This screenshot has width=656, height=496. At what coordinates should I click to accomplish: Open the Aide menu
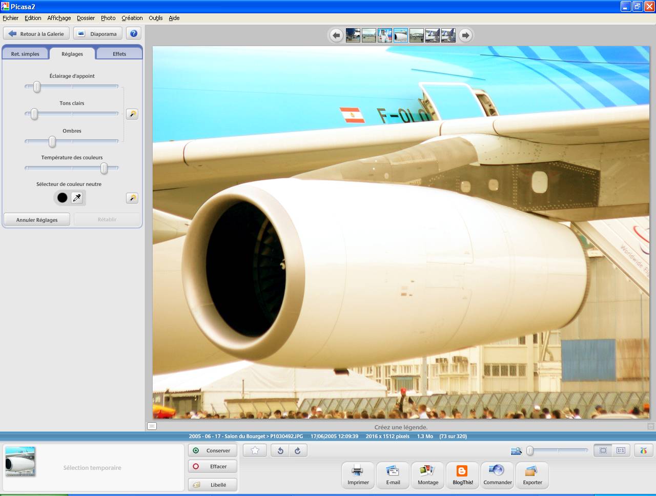pos(174,18)
